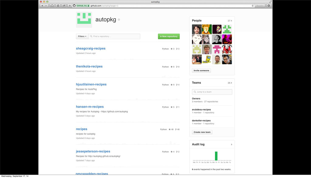Click star icon on hjuutilainen-recipes row
Image resolution: width=311 pixels, height=178 pixels.
(172, 85)
